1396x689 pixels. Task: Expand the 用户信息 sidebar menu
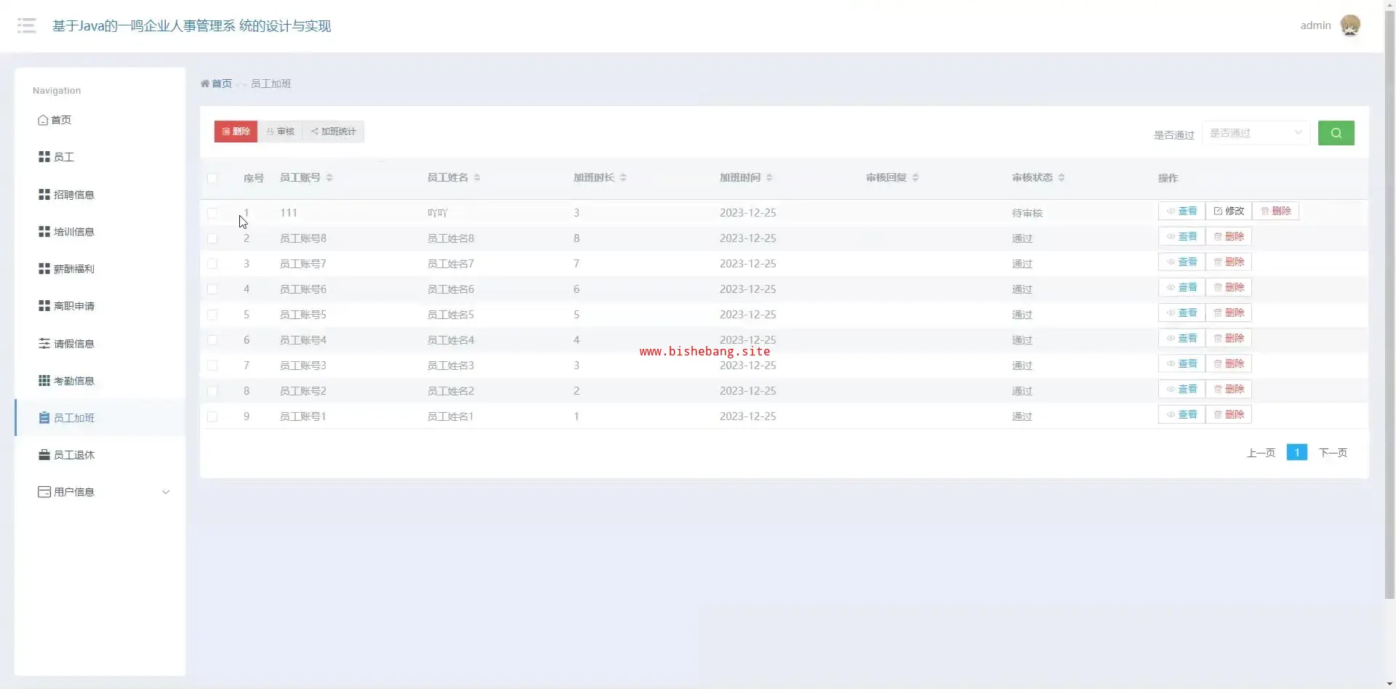100,492
